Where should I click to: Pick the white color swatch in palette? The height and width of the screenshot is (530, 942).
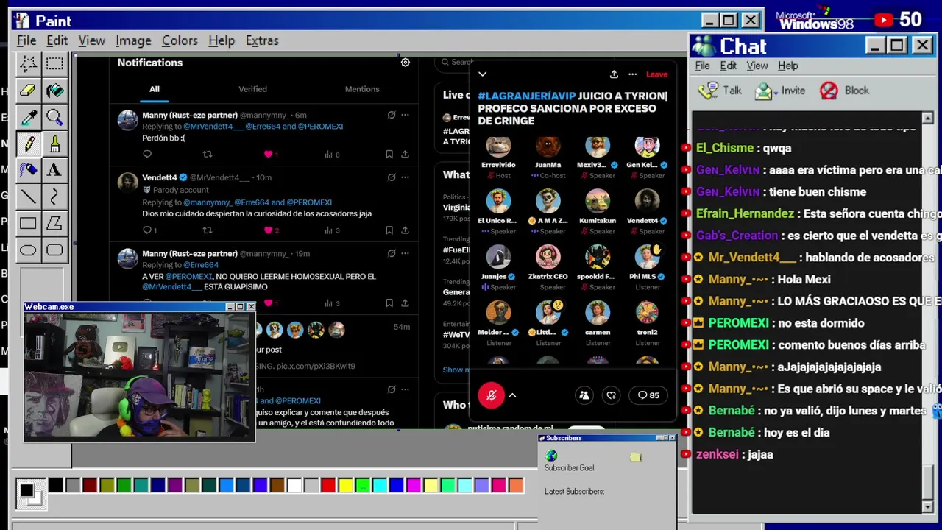click(x=294, y=485)
